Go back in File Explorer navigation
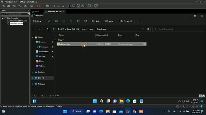 pyautogui.click(x=33, y=29)
